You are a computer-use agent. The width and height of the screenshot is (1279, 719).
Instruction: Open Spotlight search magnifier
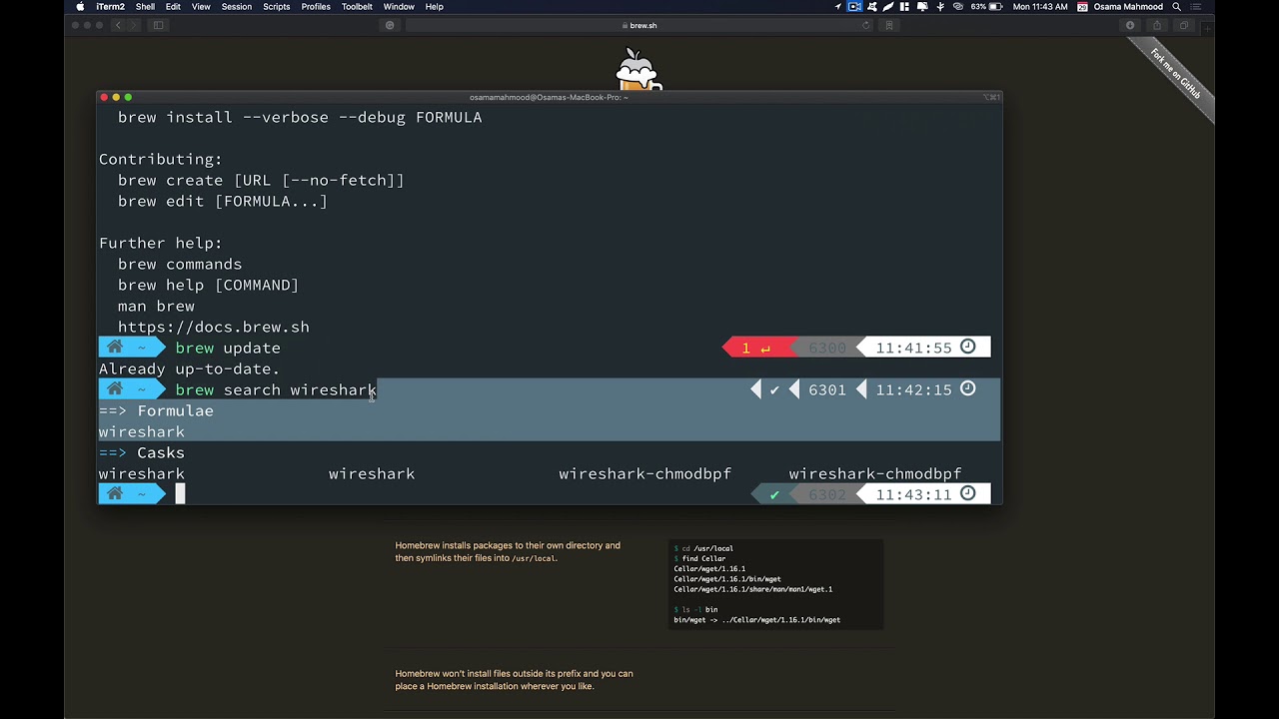tap(1176, 7)
